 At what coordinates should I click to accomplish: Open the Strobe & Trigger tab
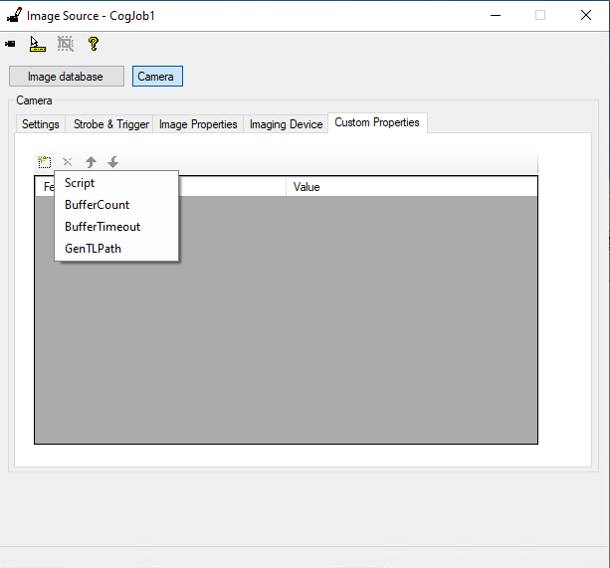tap(111, 124)
